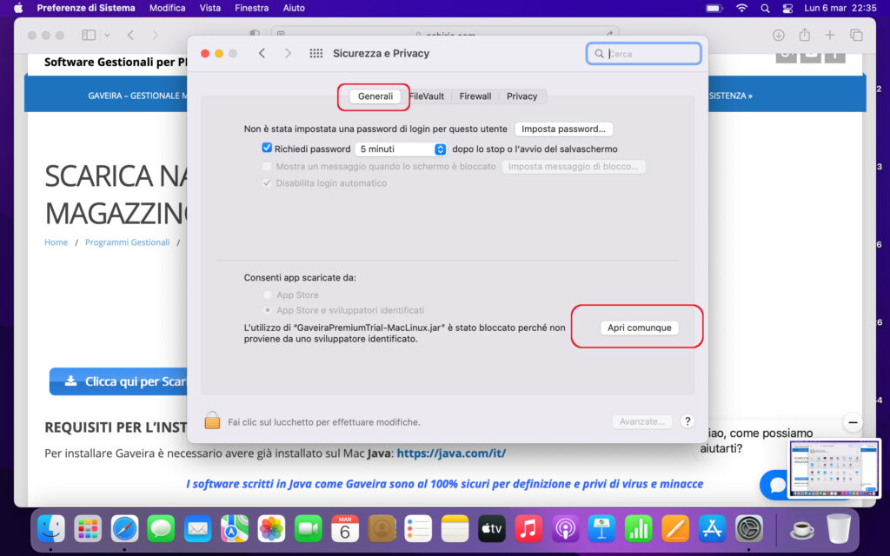
Task: Click the Home breadcrumb link
Action: pyautogui.click(x=56, y=242)
